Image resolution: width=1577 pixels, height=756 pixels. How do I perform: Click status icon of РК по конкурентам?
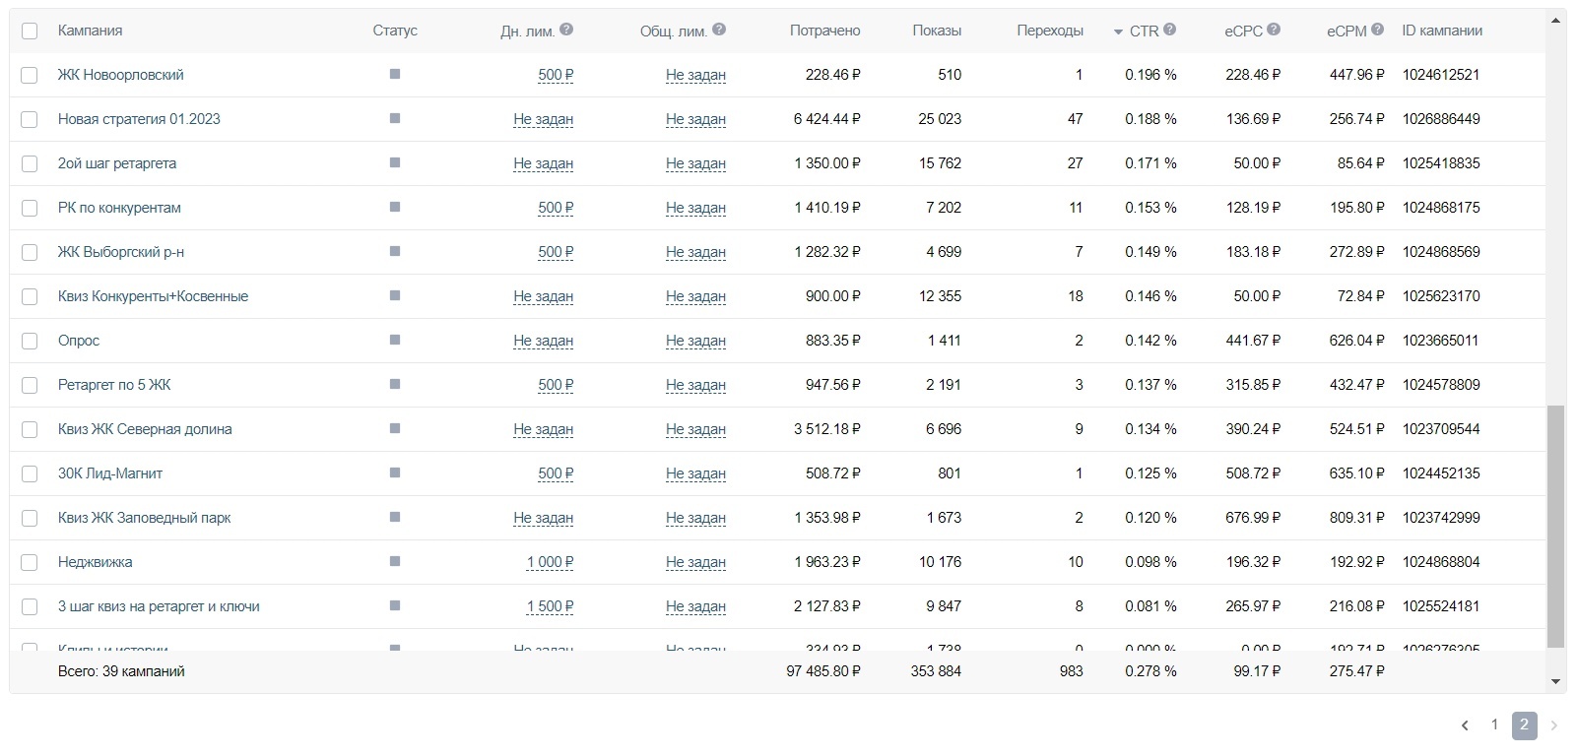click(395, 207)
